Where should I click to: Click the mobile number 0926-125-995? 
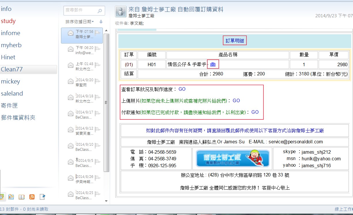click(x=162, y=166)
